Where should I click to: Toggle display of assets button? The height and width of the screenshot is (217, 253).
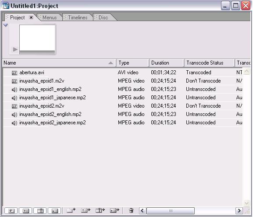[x=11, y=211]
